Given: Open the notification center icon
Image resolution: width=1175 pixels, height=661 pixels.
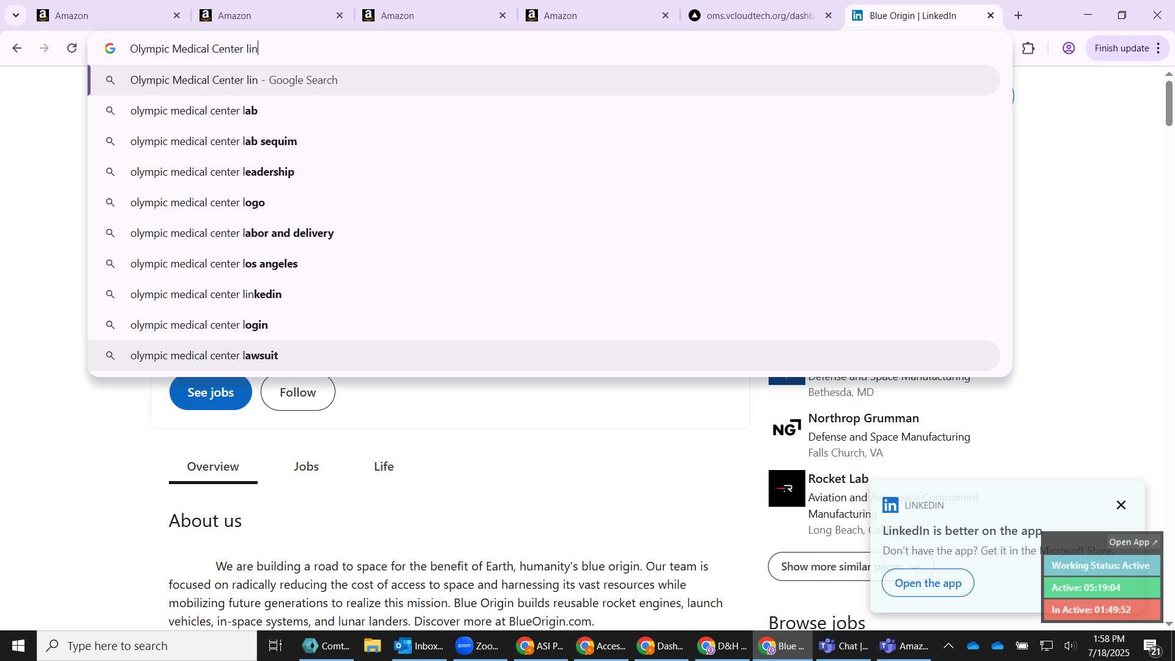Looking at the screenshot, I should coord(1152,646).
